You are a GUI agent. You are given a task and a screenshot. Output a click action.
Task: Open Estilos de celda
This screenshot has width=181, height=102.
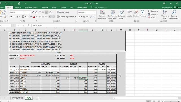[x=121, y=14]
